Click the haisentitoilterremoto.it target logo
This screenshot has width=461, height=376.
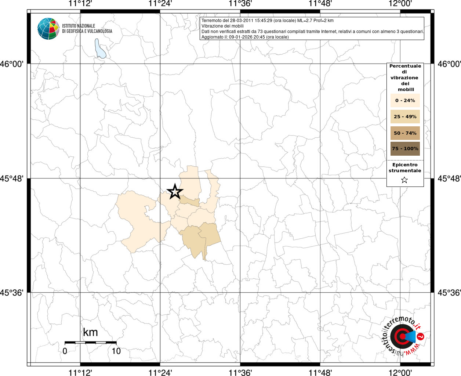point(403,336)
